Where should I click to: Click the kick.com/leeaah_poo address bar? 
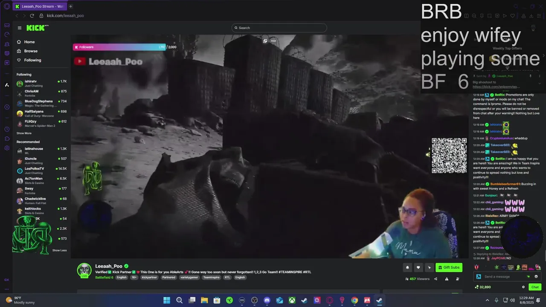65,16
